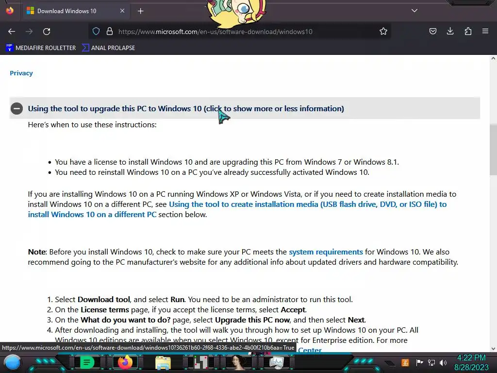Show hidden tray icons arrow
The width and height of the screenshot is (497, 373).
(x=390, y=363)
